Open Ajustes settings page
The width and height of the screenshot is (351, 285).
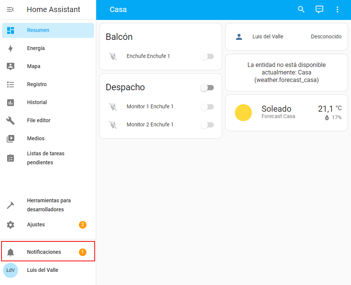36,224
